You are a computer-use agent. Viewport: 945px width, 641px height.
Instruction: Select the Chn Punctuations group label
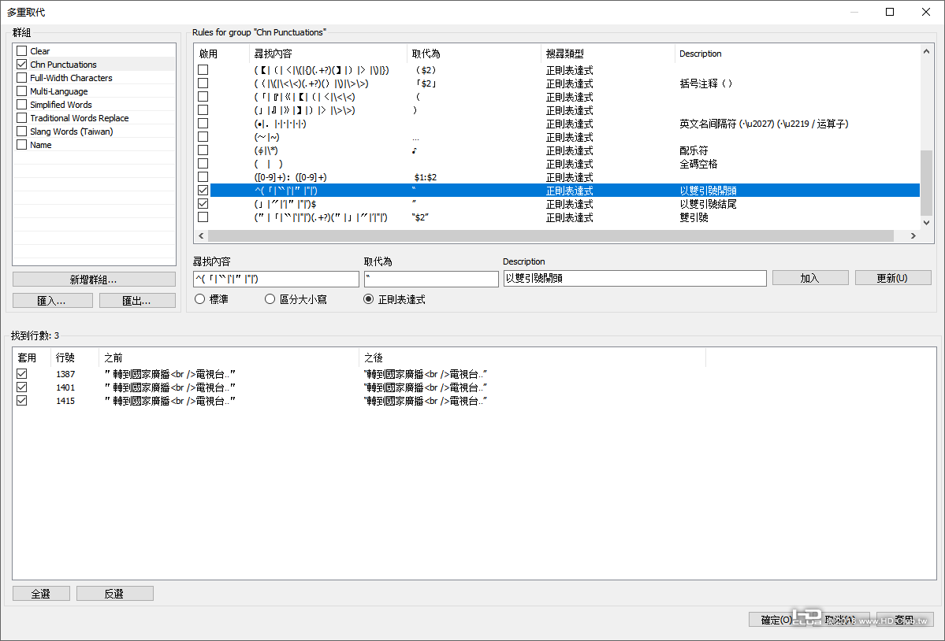[x=63, y=65]
